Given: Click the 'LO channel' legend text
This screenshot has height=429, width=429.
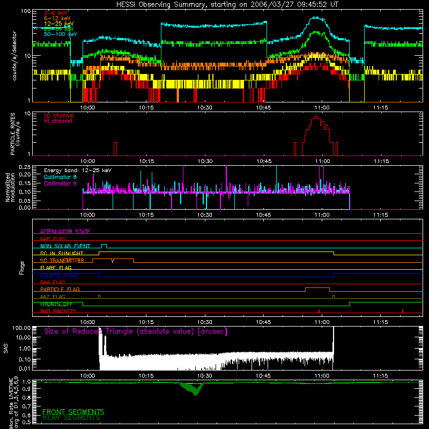Looking at the screenshot, I should point(59,115).
